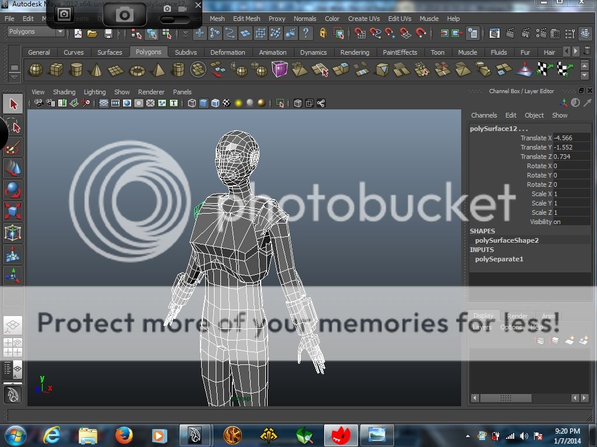This screenshot has height=447, width=597.
Task: Click the polygon sphere shelf icon
Action: tap(36, 70)
